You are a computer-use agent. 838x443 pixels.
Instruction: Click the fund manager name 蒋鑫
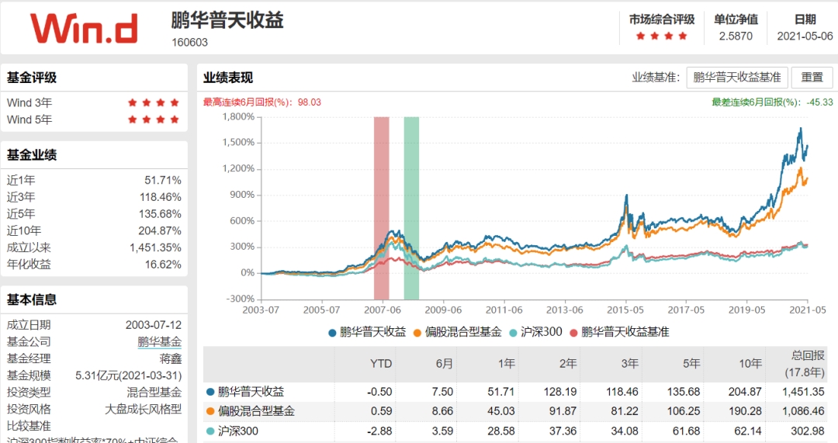click(x=171, y=358)
